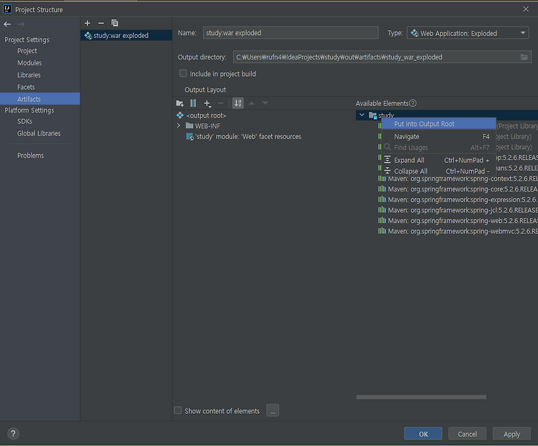Image resolution: width=538 pixels, height=446 pixels.
Task: Close the Project Structure dialog
Action: 526,9
